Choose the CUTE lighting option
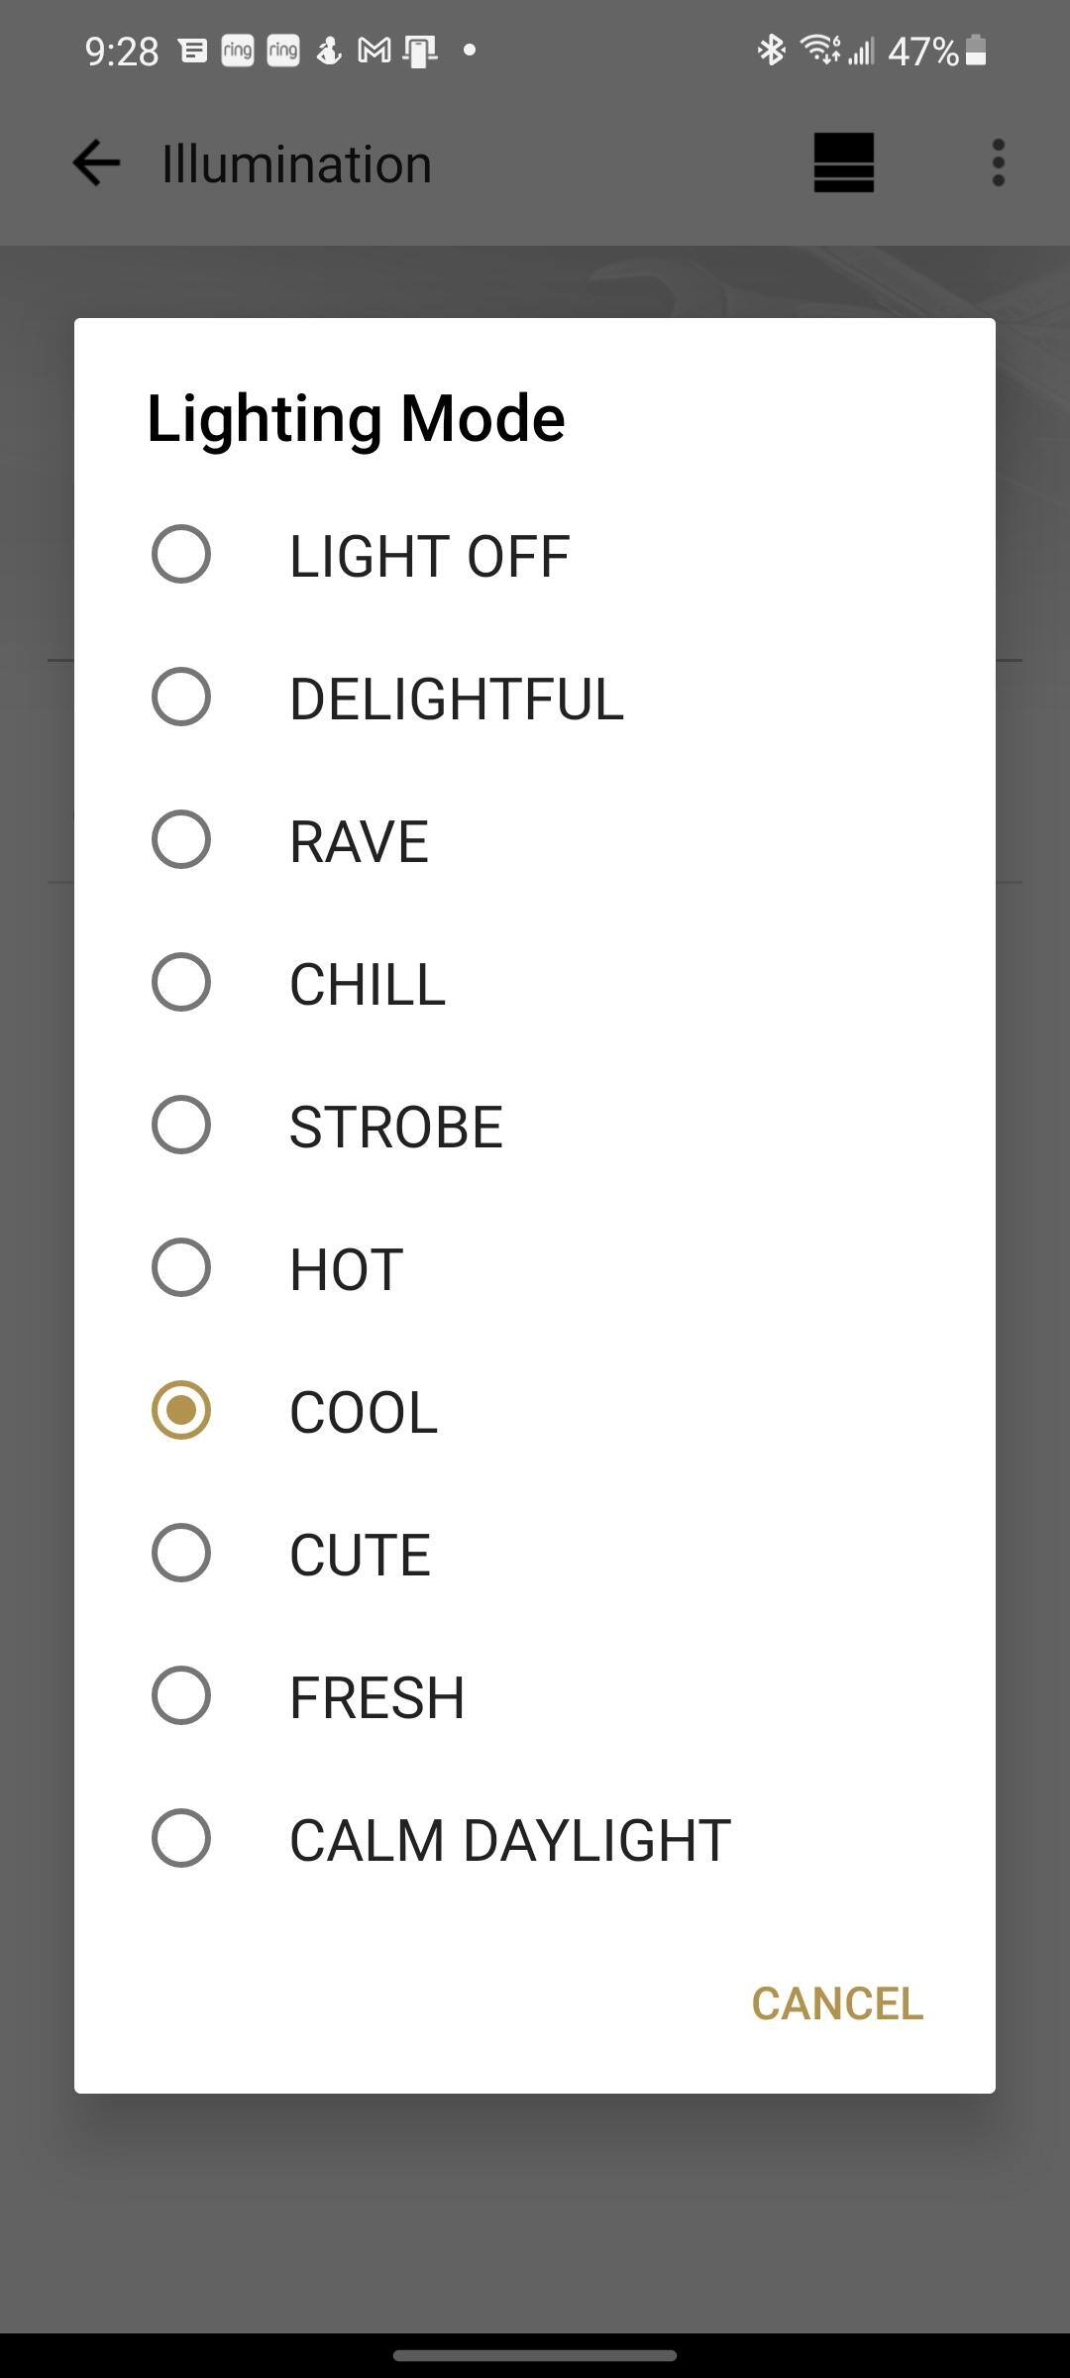This screenshot has height=2378, width=1070. [181, 1554]
